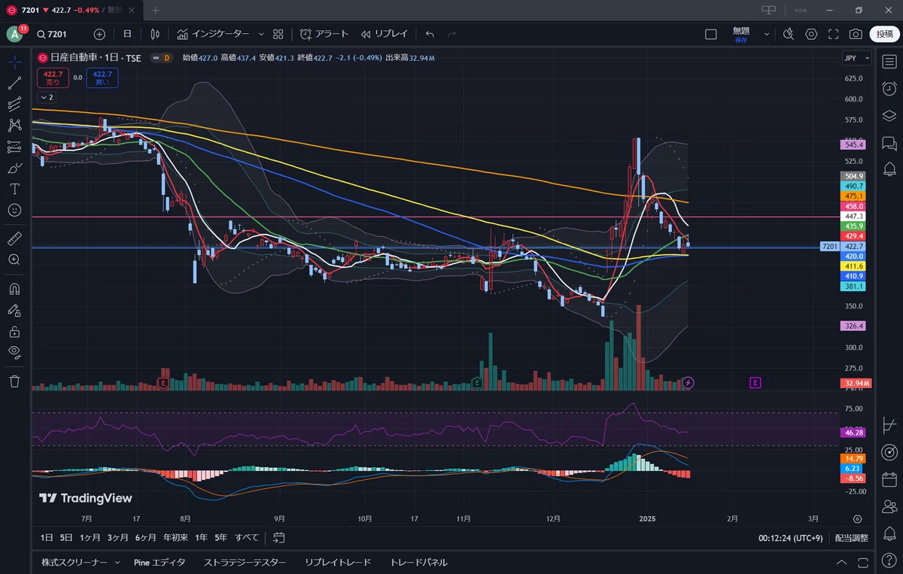
Task: Open the alerts clock panel in sidebar
Action: 889,89
